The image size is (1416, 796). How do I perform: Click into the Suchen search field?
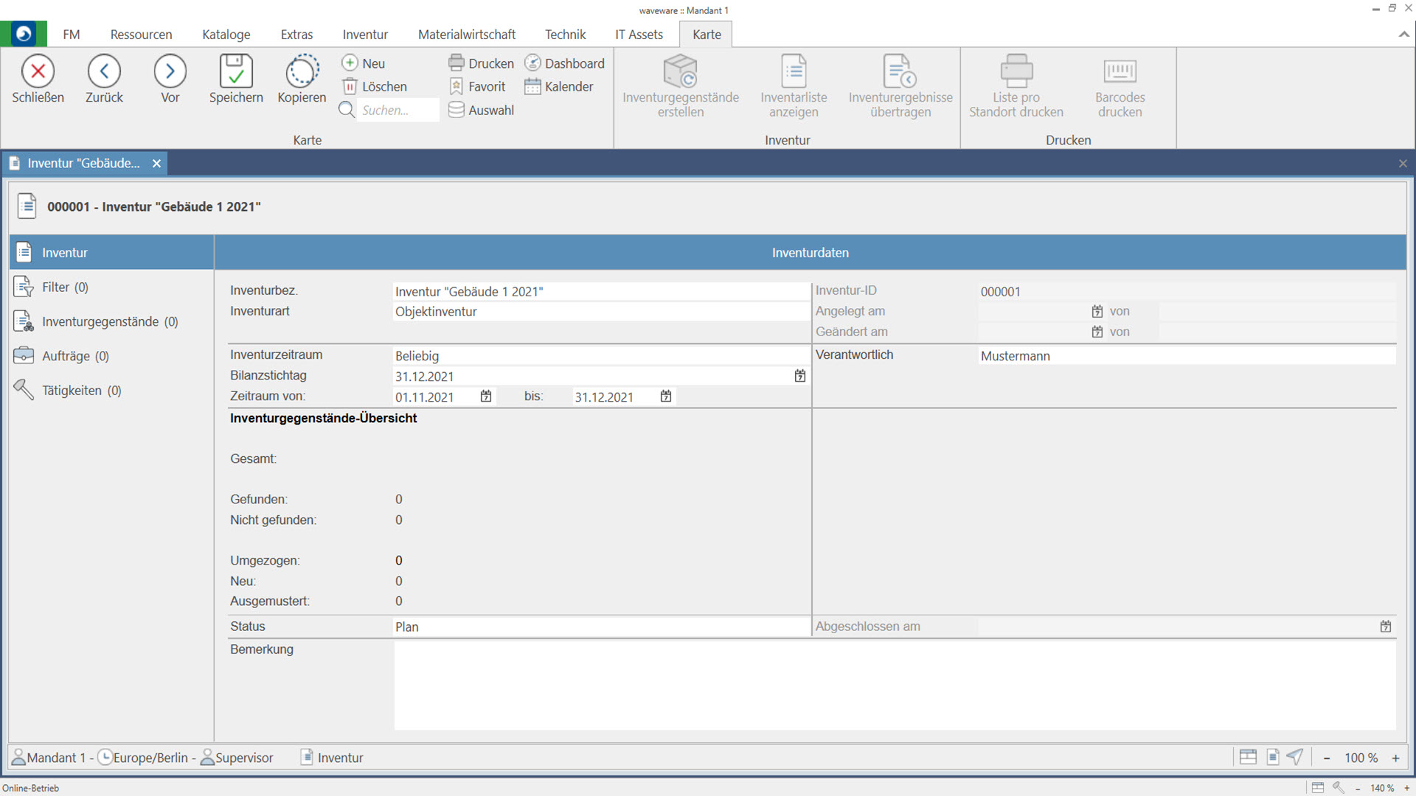[x=397, y=111]
